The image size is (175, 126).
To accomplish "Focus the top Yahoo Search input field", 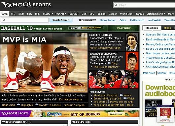I will (x=144, y=5).
